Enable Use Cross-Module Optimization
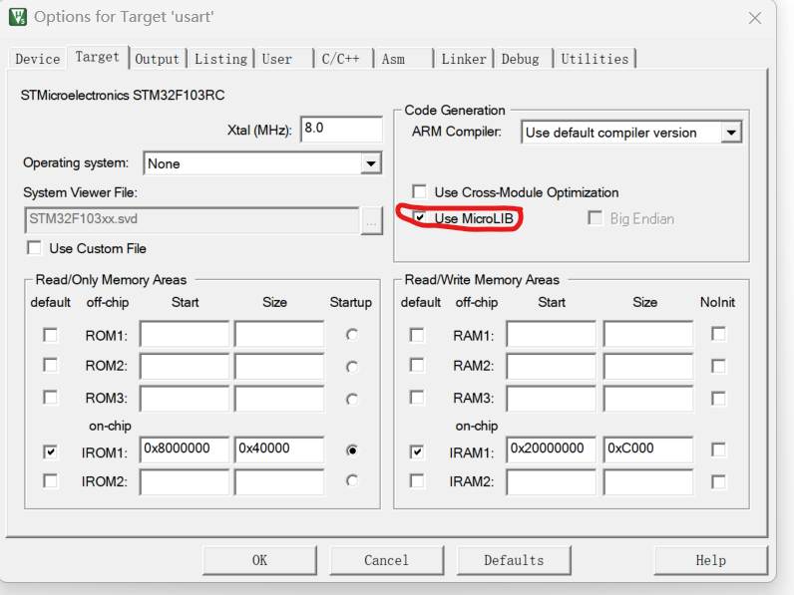The width and height of the screenshot is (794, 595). point(419,191)
